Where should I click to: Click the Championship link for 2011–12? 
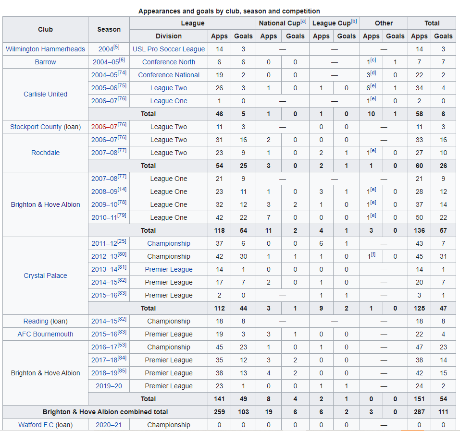pos(168,243)
